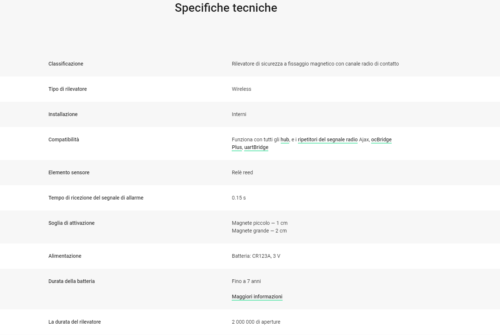Select the Relè reed value

pyautogui.click(x=242, y=172)
